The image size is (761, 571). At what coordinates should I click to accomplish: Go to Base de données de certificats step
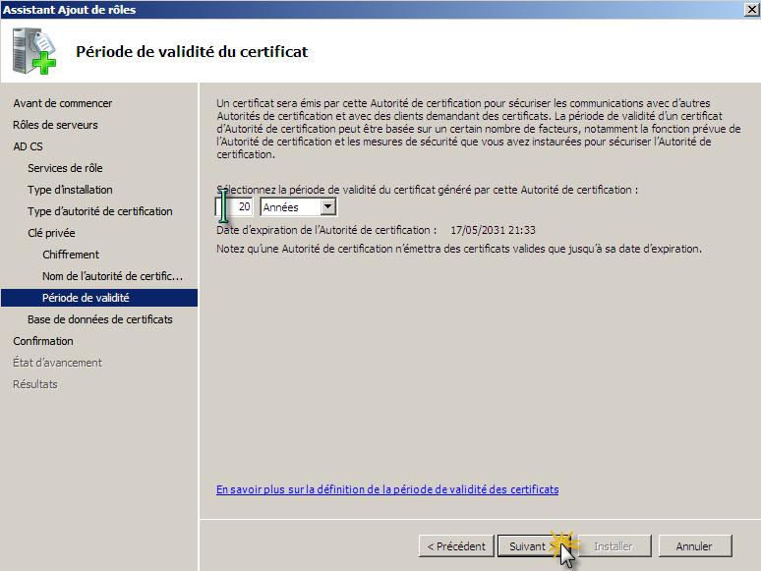(x=100, y=319)
